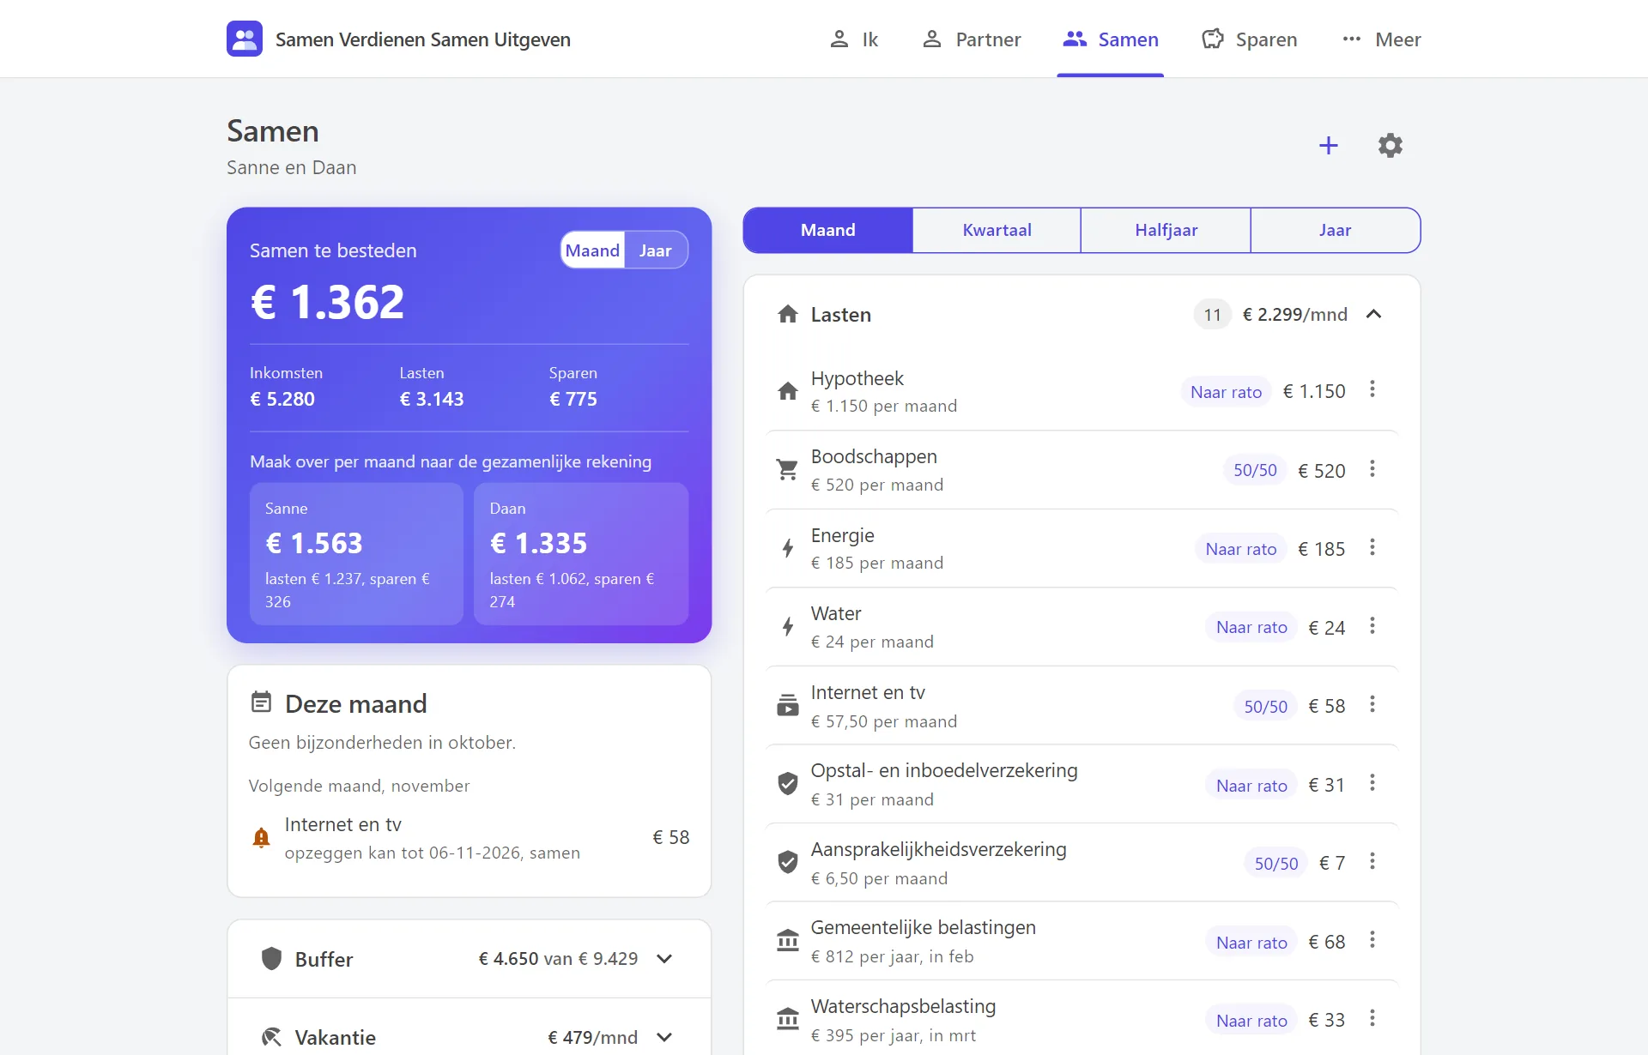This screenshot has height=1055, width=1648.
Task: Expand the Buffer section
Action: pos(665,959)
